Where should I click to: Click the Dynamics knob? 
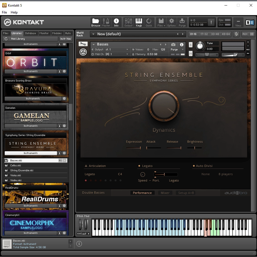point(164,106)
